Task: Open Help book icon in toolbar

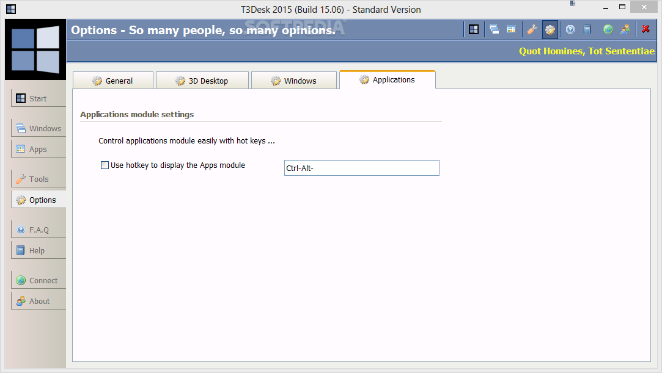Action: pos(587,29)
